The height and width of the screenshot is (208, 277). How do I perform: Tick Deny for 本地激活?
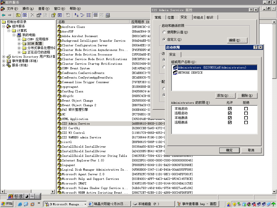pyautogui.click(x=246, y=118)
